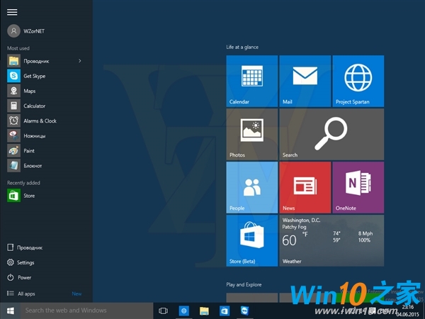
Task: Open Task View on the taskbar
Action: [163, 310]
